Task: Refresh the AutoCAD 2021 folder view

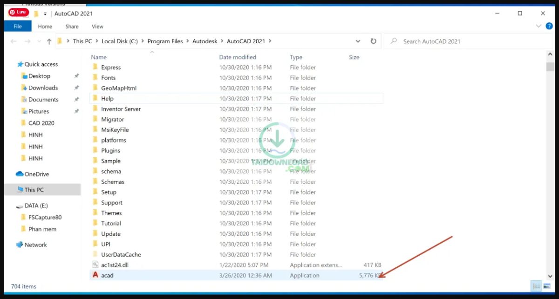Action: 374,41
